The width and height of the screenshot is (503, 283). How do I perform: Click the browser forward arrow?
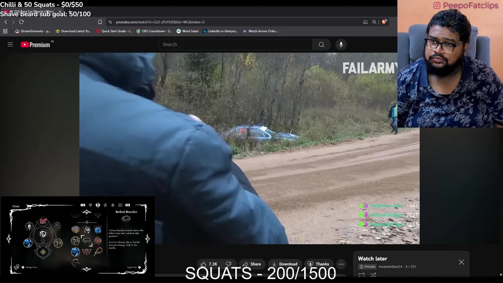pos(13,22)
